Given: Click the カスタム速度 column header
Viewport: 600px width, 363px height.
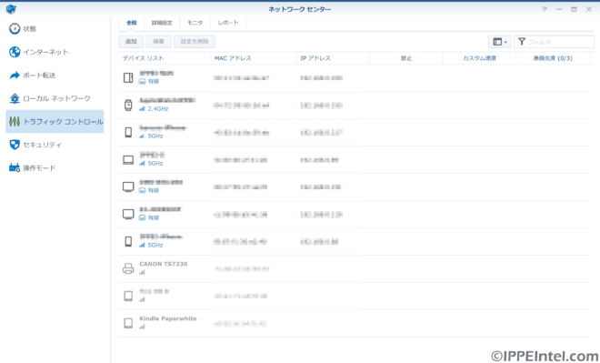Looking at the screenshot, I should (479, 58).
